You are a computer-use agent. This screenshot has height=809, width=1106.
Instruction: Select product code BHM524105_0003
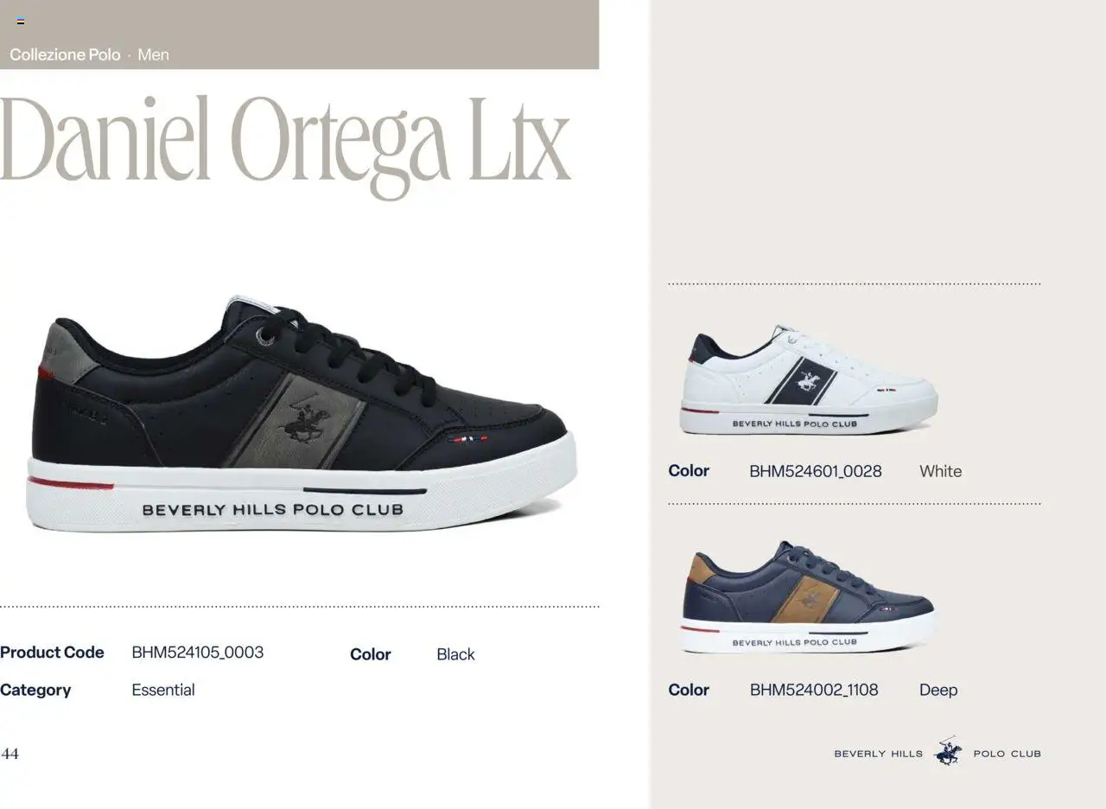click(x=198, y=653)
